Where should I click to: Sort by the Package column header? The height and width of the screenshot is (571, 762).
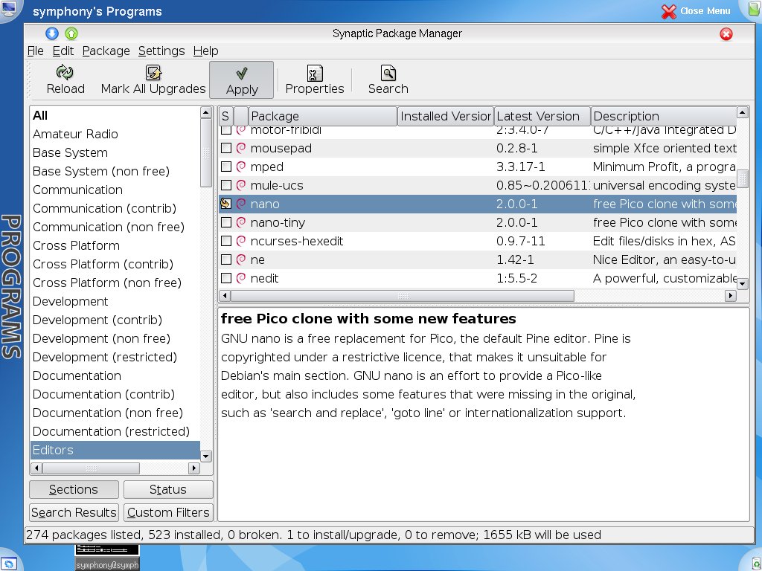coord(323,116)
